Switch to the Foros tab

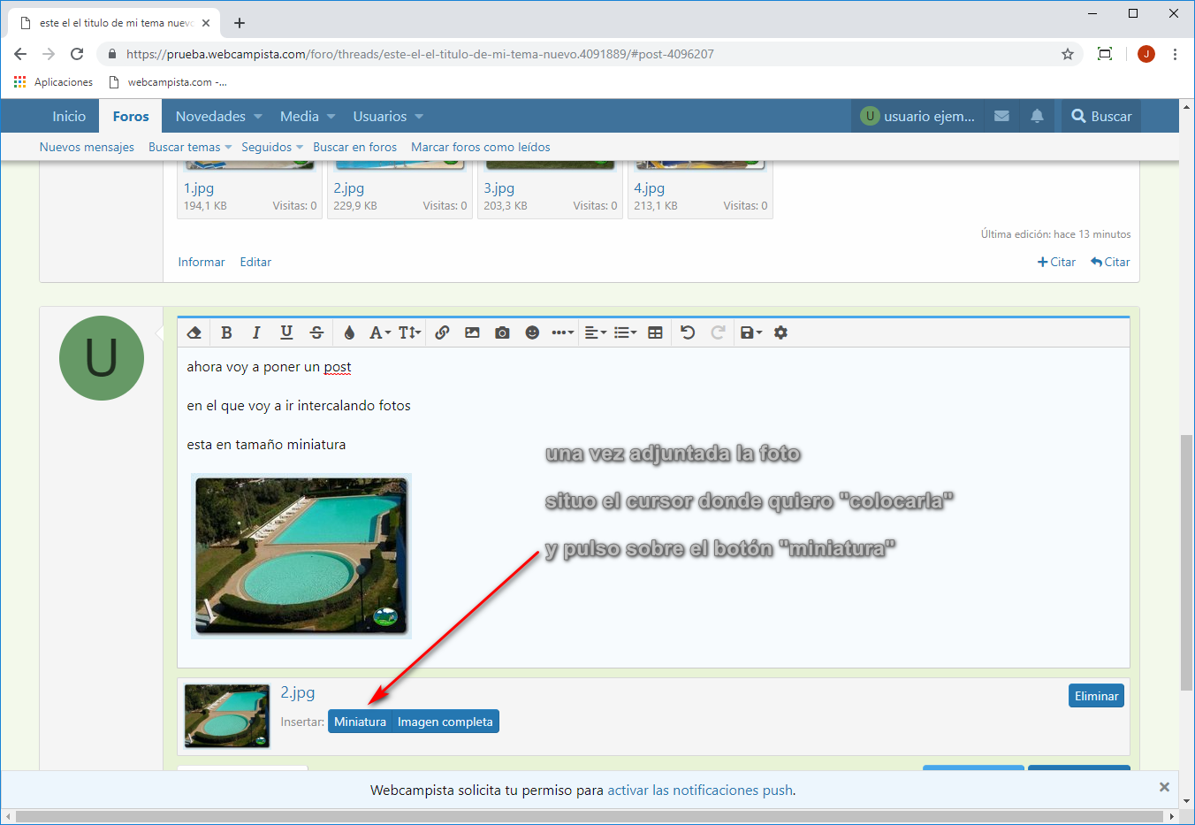pos(131,117)
